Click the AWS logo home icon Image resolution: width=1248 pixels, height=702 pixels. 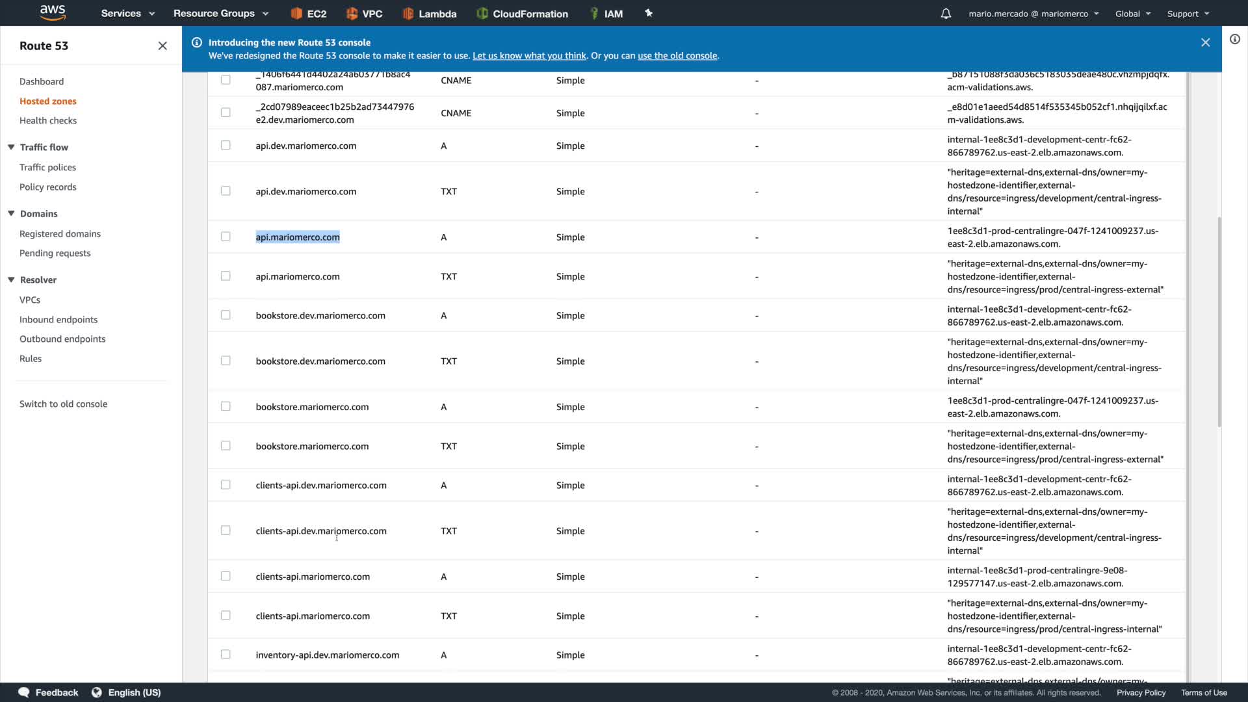52,12
